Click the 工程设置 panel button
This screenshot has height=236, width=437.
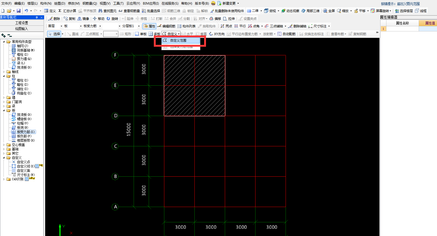(22, 23)
